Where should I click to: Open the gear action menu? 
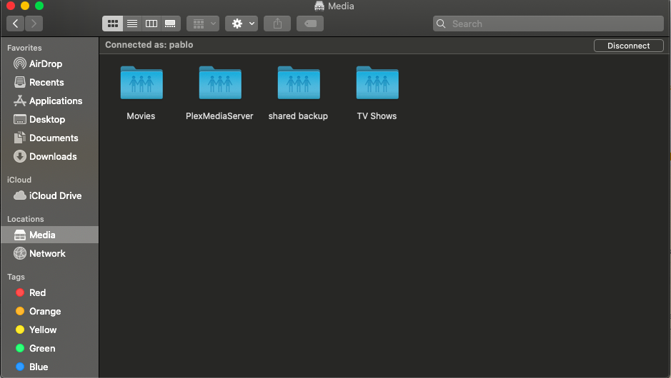242,24
